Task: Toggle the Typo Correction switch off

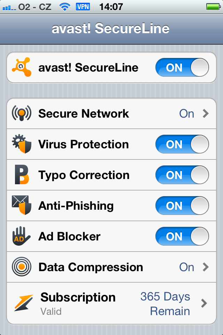Action: click(x=182, y=175)
